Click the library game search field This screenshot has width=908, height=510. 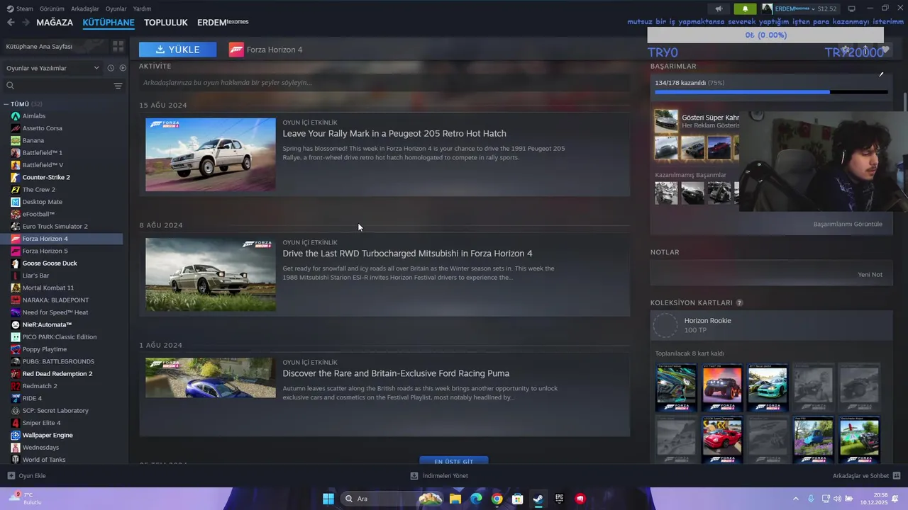pos(58,86)
